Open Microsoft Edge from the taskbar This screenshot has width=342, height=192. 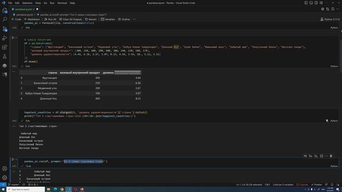55,189
